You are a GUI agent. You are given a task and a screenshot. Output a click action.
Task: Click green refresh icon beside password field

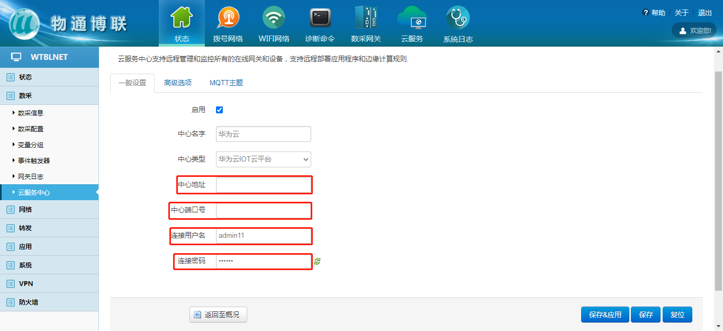coord(317,261)
